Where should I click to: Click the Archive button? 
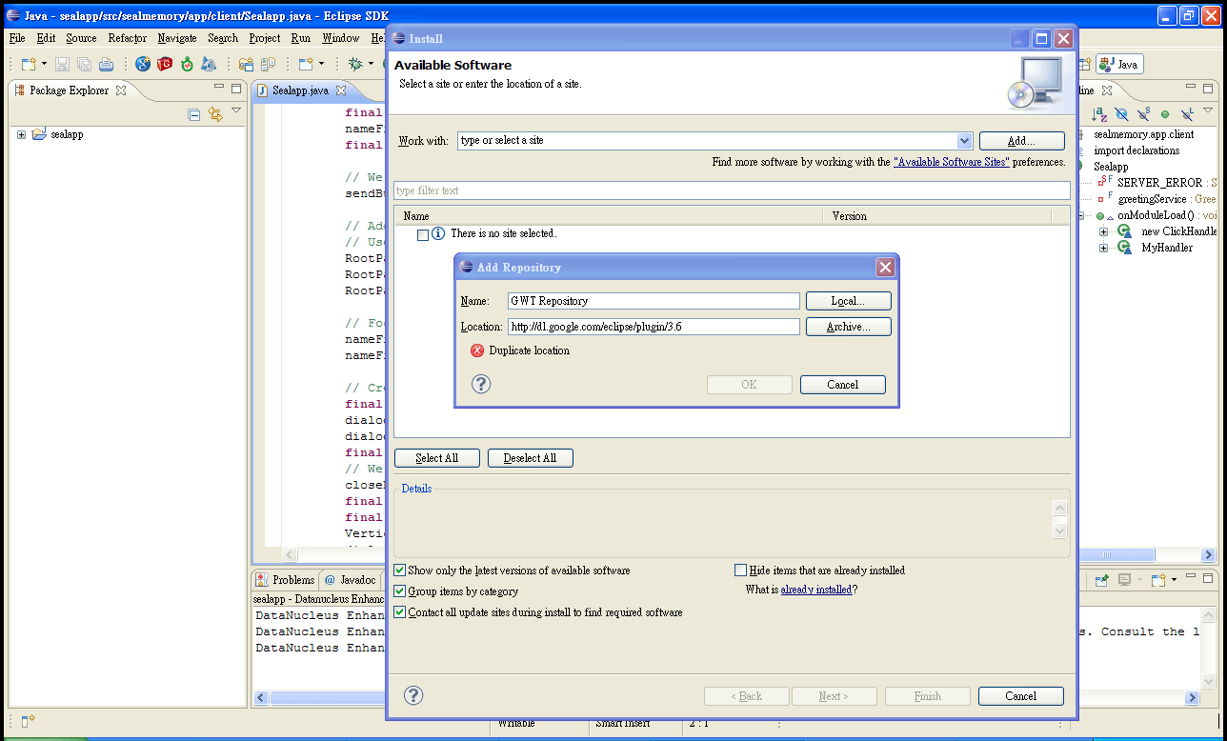pyautogui.click(x=848, y=327)
